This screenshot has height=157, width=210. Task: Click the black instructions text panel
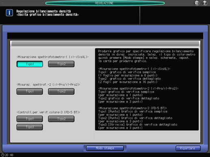tap(147, 89)
